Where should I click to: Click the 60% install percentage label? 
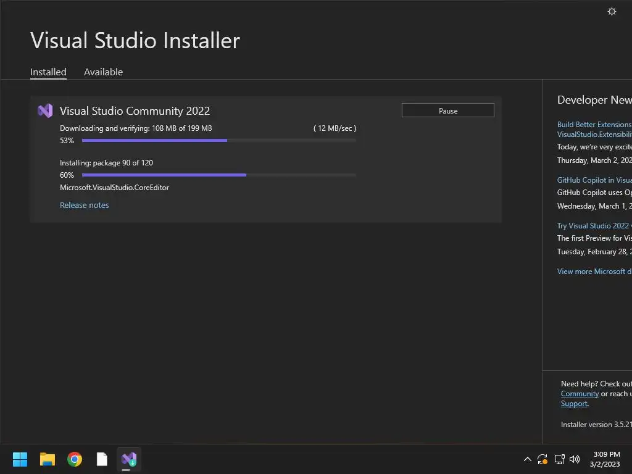67,175
